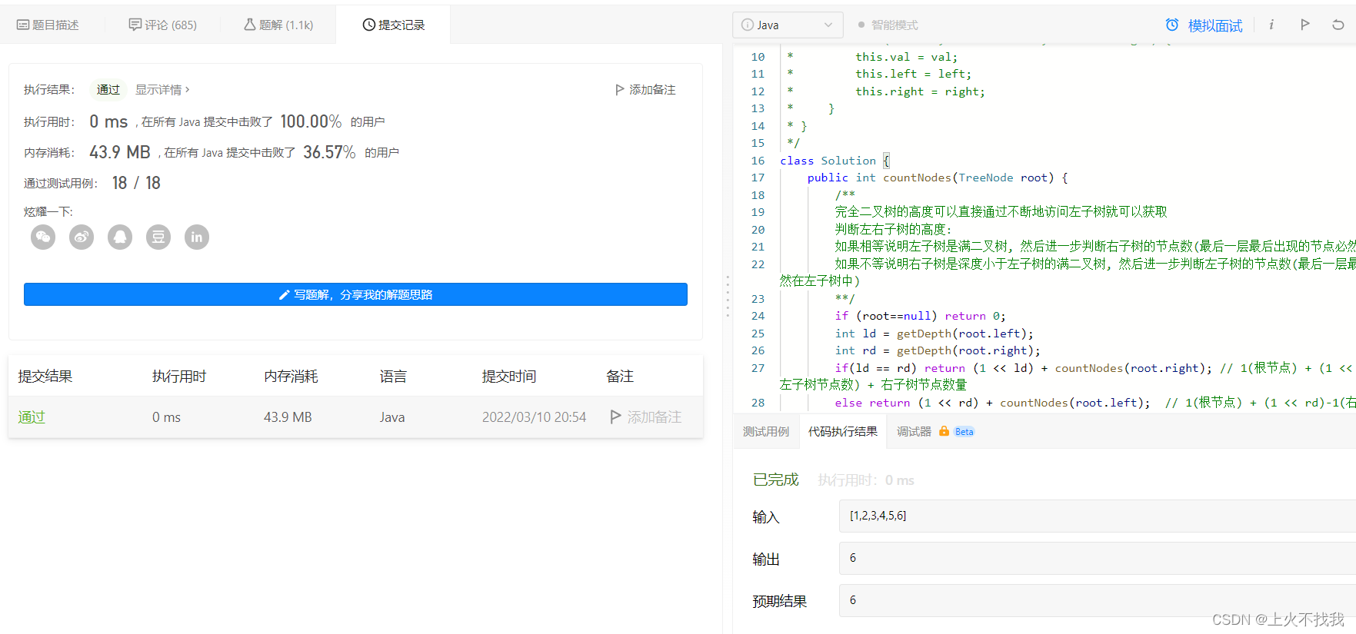Click the 已完成 status text
The height and width of the screenshot is (634, 1356).
(x=775, y=480)
